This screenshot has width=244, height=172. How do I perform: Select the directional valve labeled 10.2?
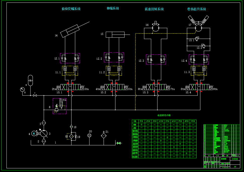[114, 87]
